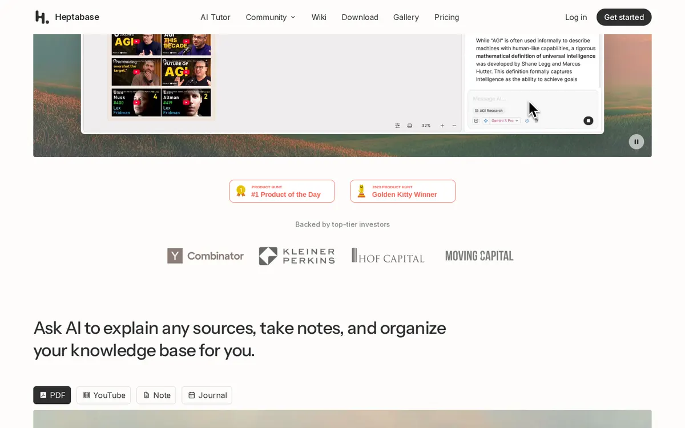Open the Pricing page
This screenshot has height=428, width=685.
(446, 17)
